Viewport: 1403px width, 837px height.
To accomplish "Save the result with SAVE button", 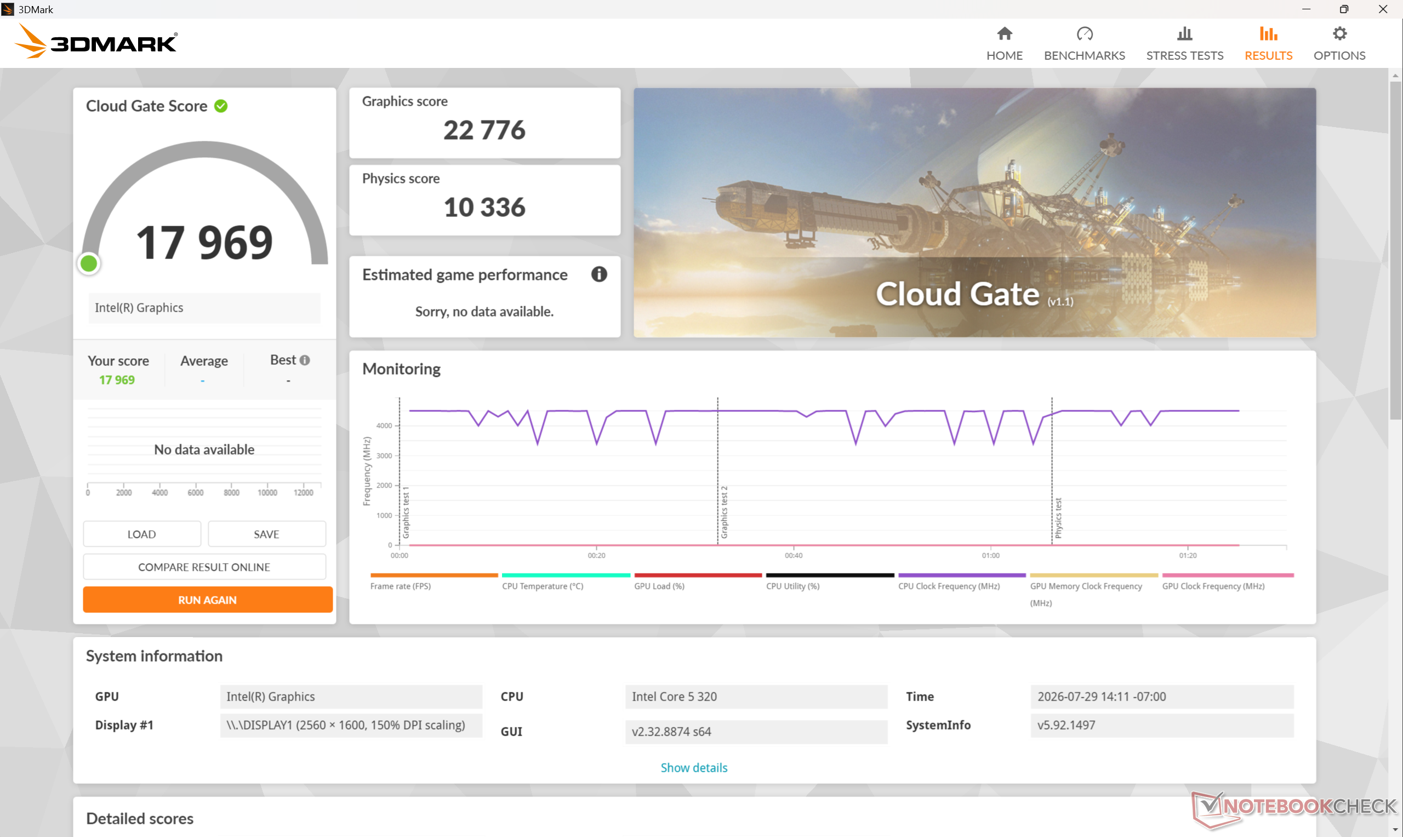I will click(266, 534).
